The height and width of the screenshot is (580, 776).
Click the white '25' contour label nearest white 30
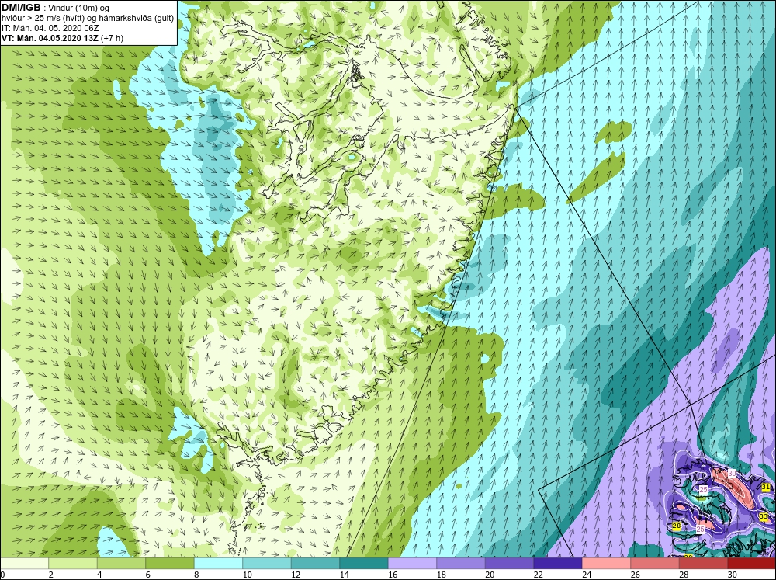point(703,489)
